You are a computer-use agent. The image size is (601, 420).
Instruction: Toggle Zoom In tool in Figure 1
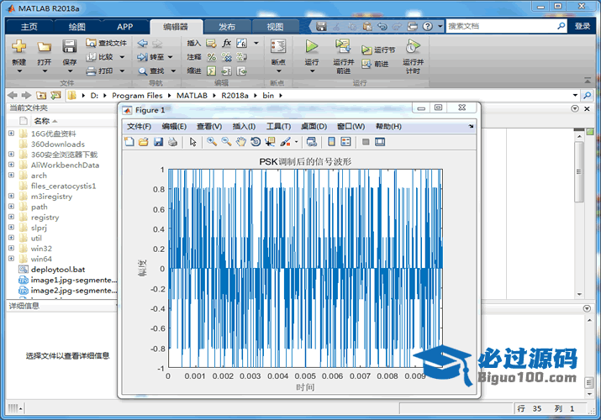(x=212, y=142)
